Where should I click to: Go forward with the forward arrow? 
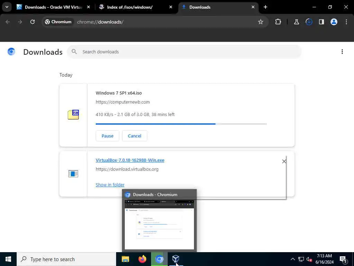click(20, 22)
